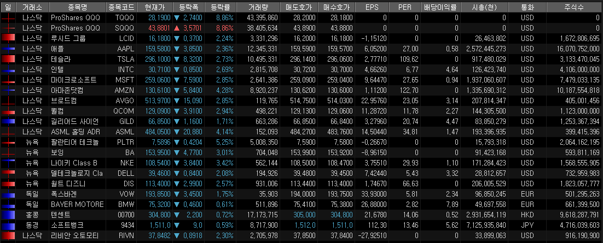The height and width of the screenshot is (243, 603).
Task: Click 아마존닷컴 PER value 122,70
Action: point(410,90)
